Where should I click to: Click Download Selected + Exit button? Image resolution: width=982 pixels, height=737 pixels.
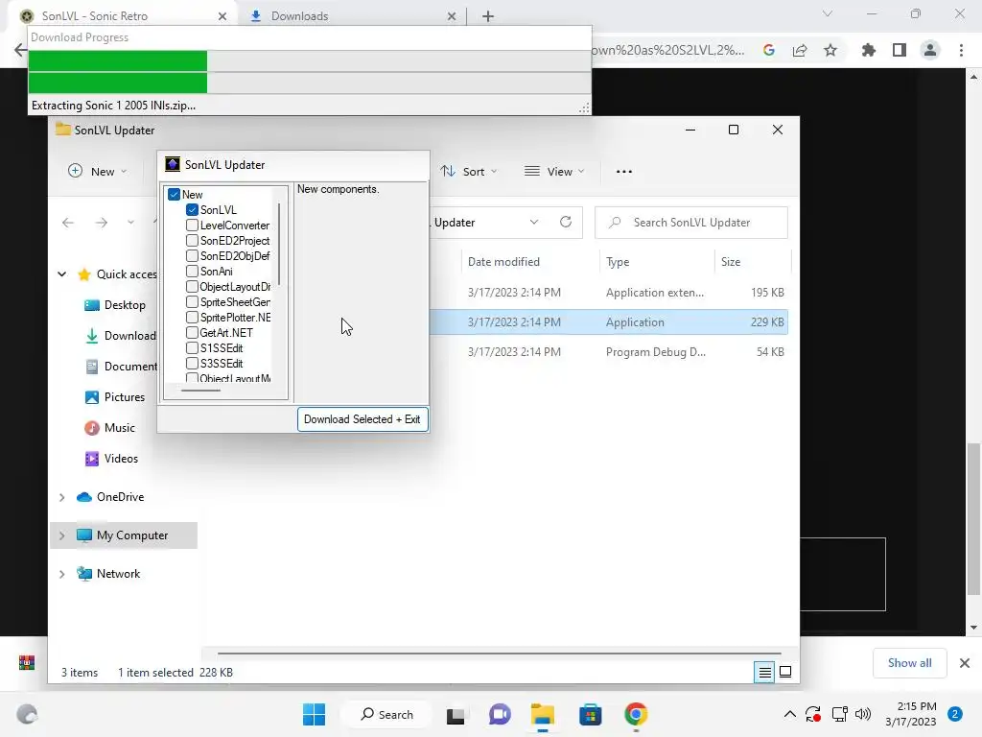[x=362, y=419]
